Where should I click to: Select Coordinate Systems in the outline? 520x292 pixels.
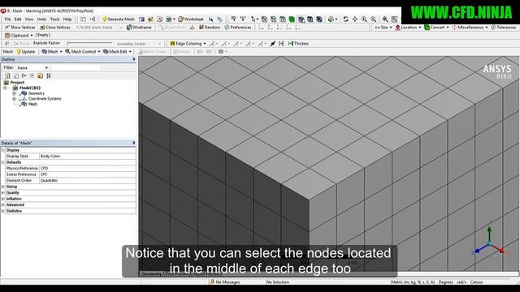(x=45, y=99)
